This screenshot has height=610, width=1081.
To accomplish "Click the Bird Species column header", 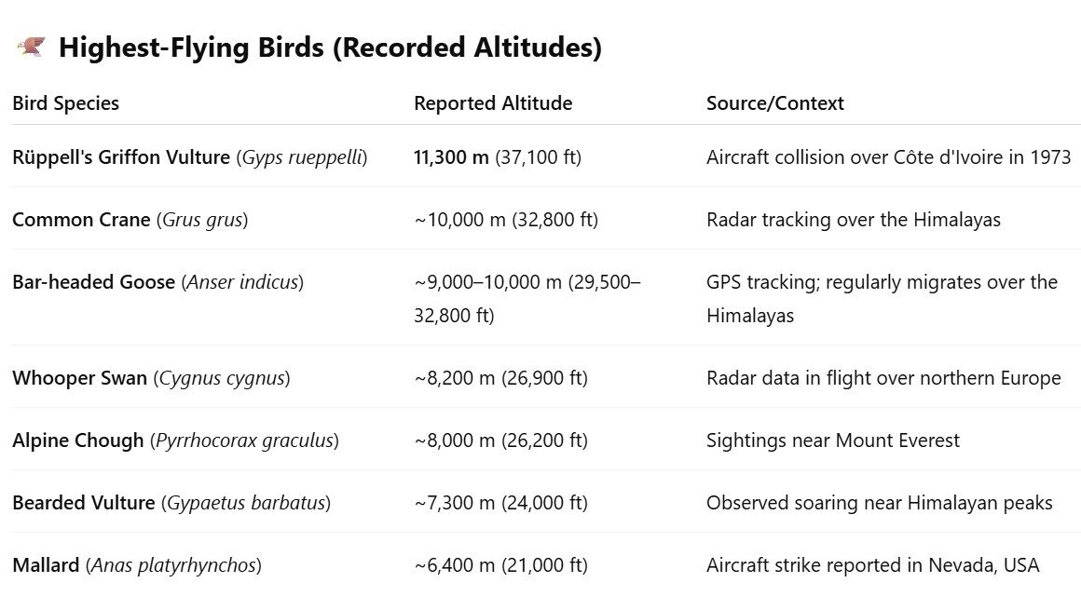I will (65, 103).
